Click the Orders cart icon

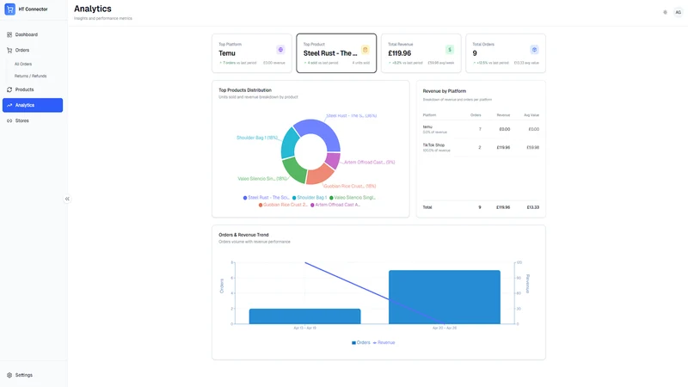pos(9,50)
